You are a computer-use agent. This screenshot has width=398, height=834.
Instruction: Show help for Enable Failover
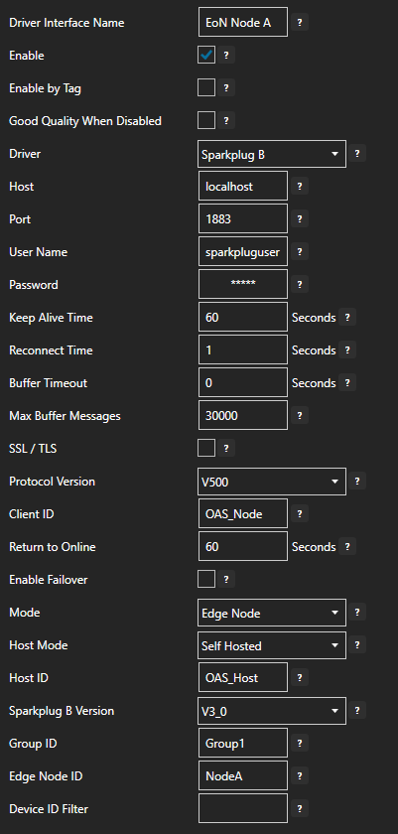click(226, 580)
